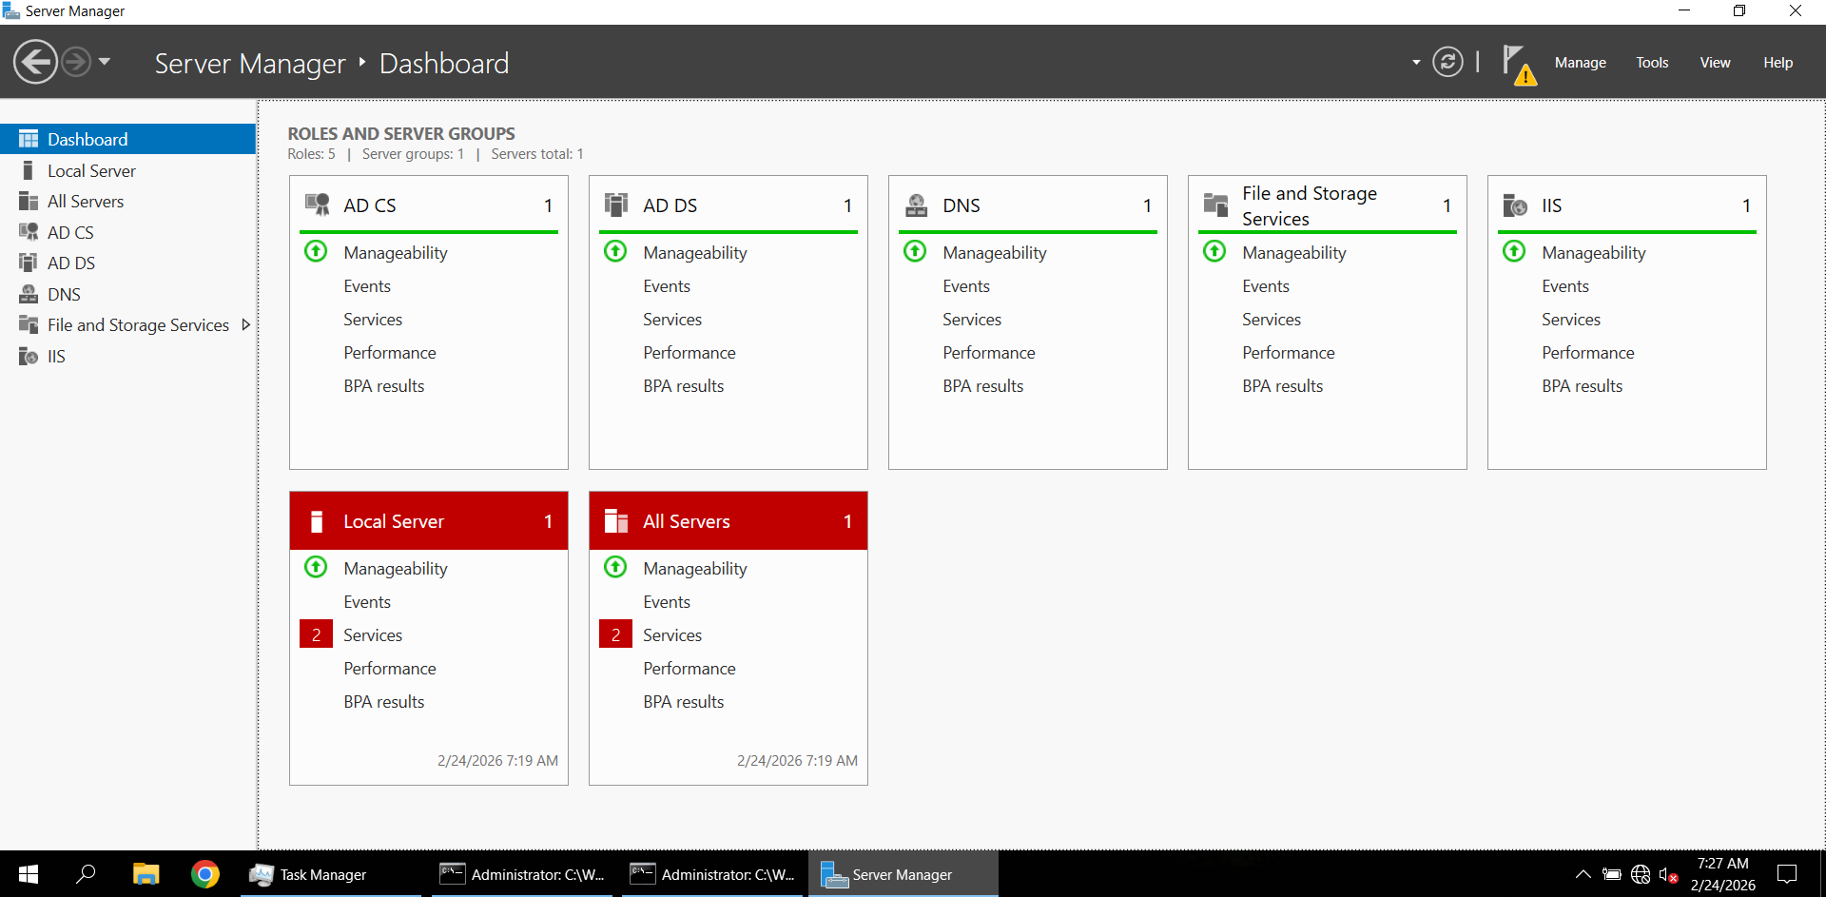Expand File and Storage Services sidebar chevron

[246, 324]
